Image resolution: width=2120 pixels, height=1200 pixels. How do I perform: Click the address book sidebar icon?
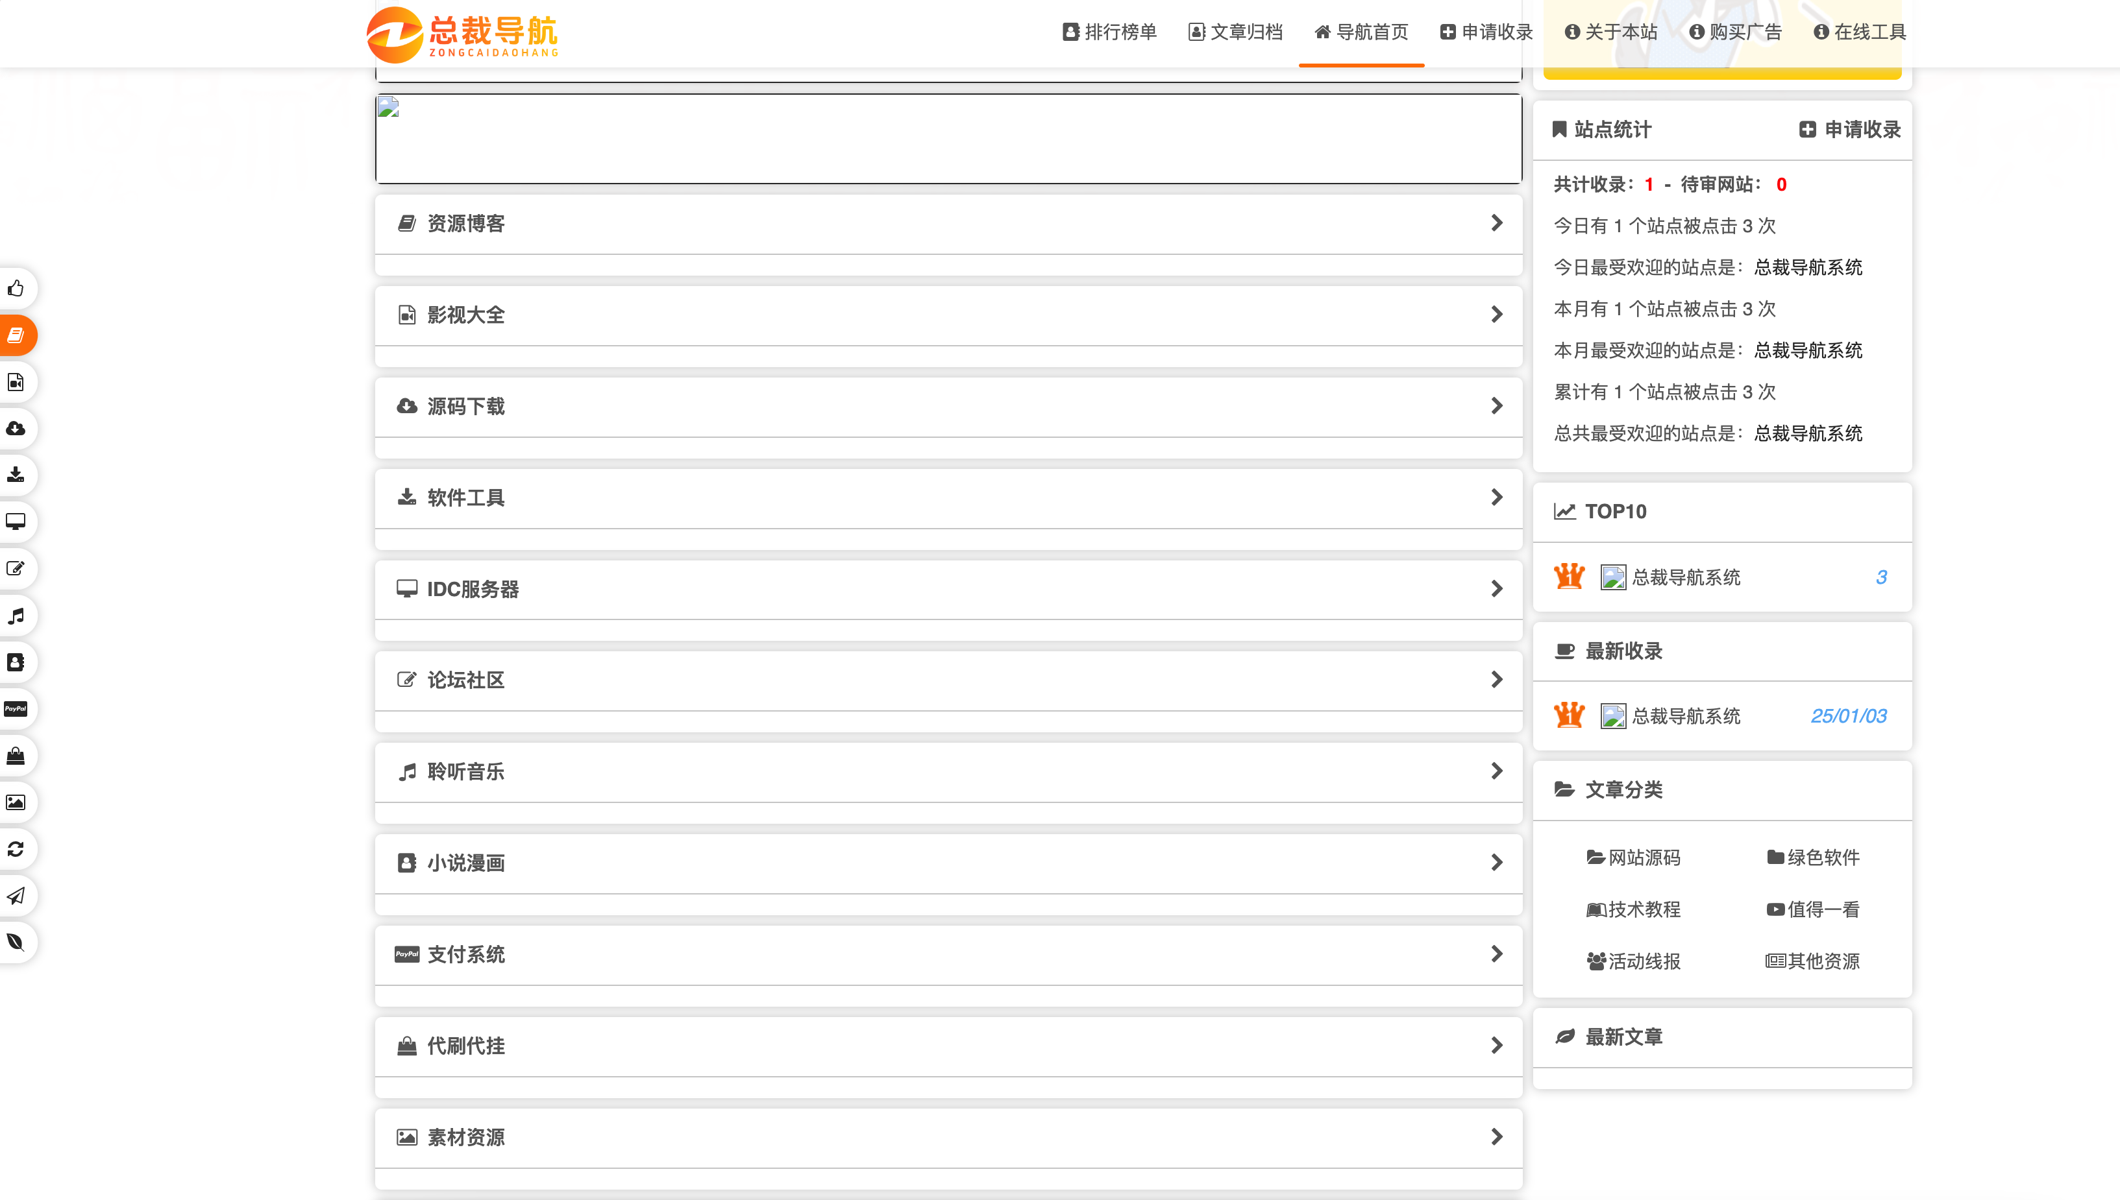pyautogui.click(x=16, y=662)
